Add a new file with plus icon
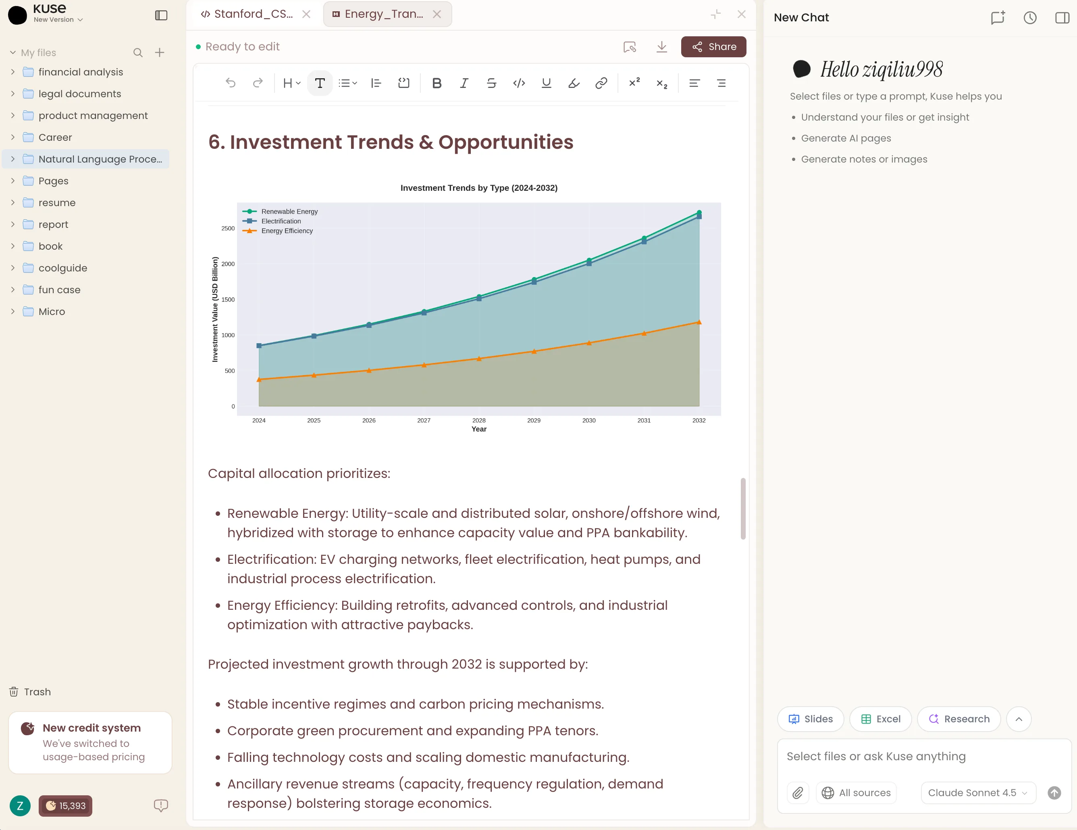 [x=159, y=52]
